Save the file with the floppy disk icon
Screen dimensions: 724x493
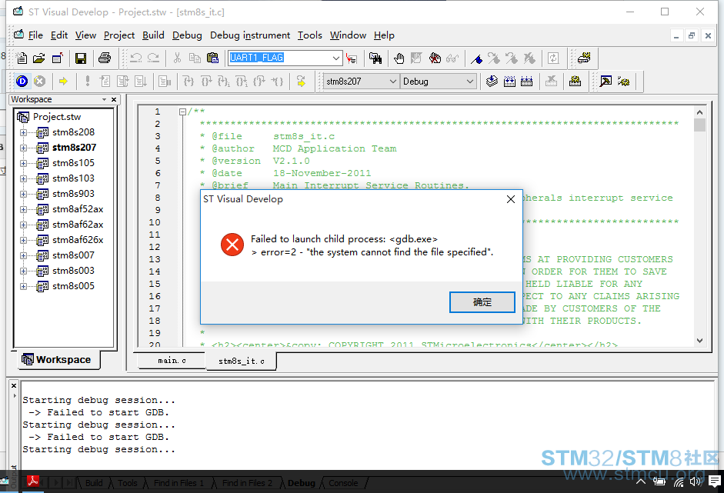tap(81, 58)
